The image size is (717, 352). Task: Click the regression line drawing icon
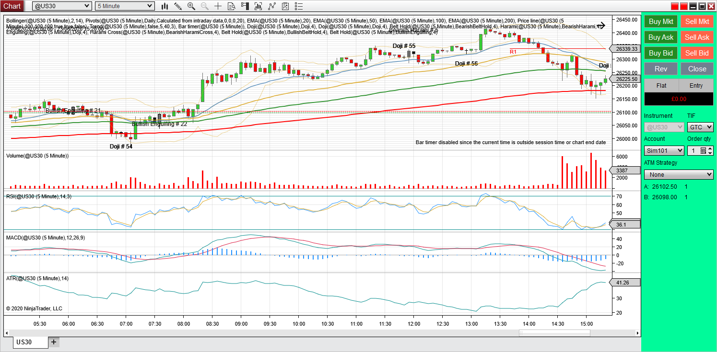(271, 6)
